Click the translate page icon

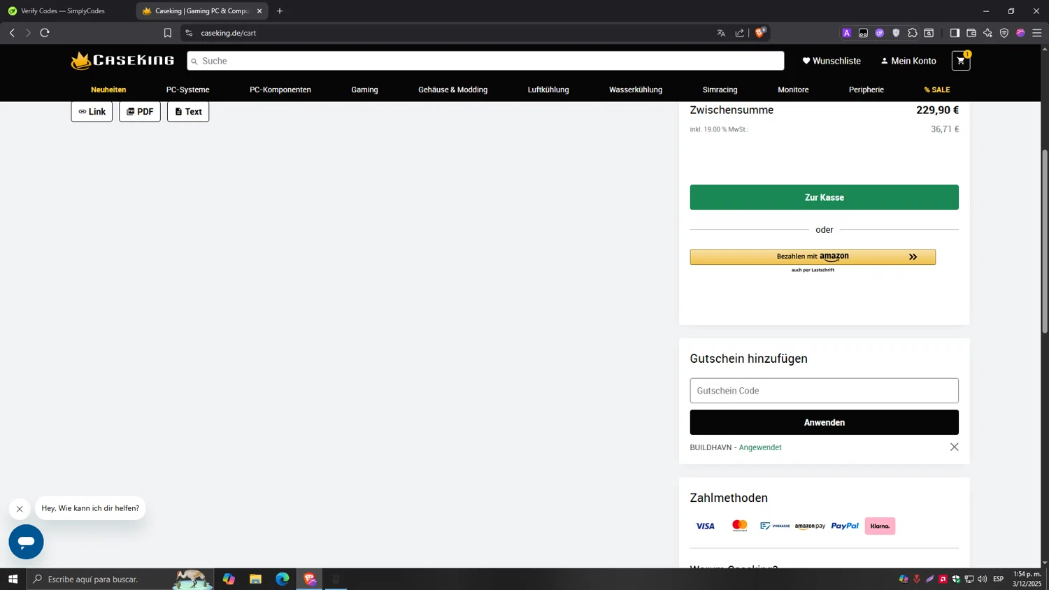(721, 33)
